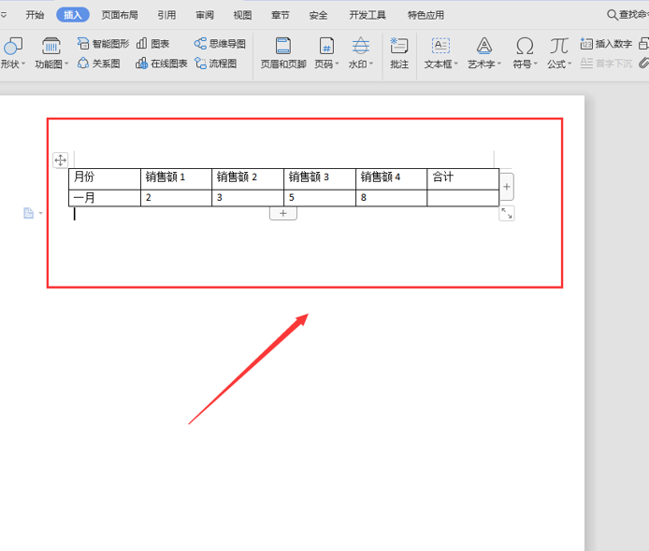Select the 插入 tab

click(72, 15)
